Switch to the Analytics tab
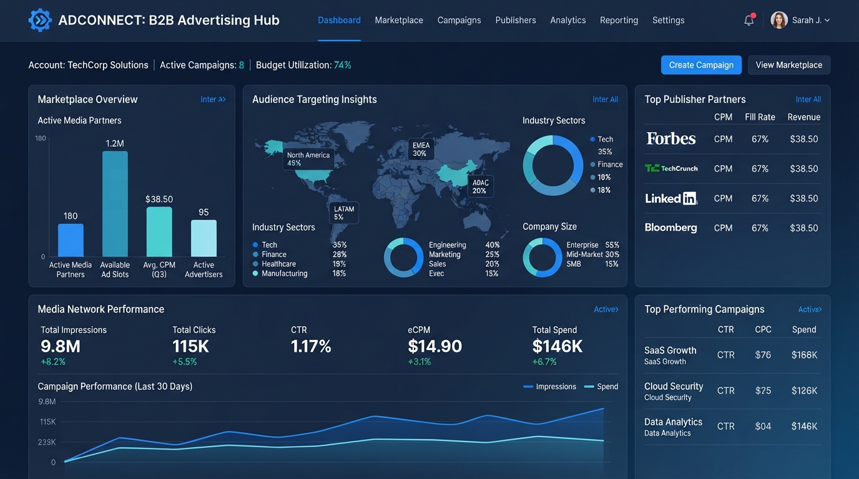This screenshot has width=859, height=479. (x=568, y=20)
